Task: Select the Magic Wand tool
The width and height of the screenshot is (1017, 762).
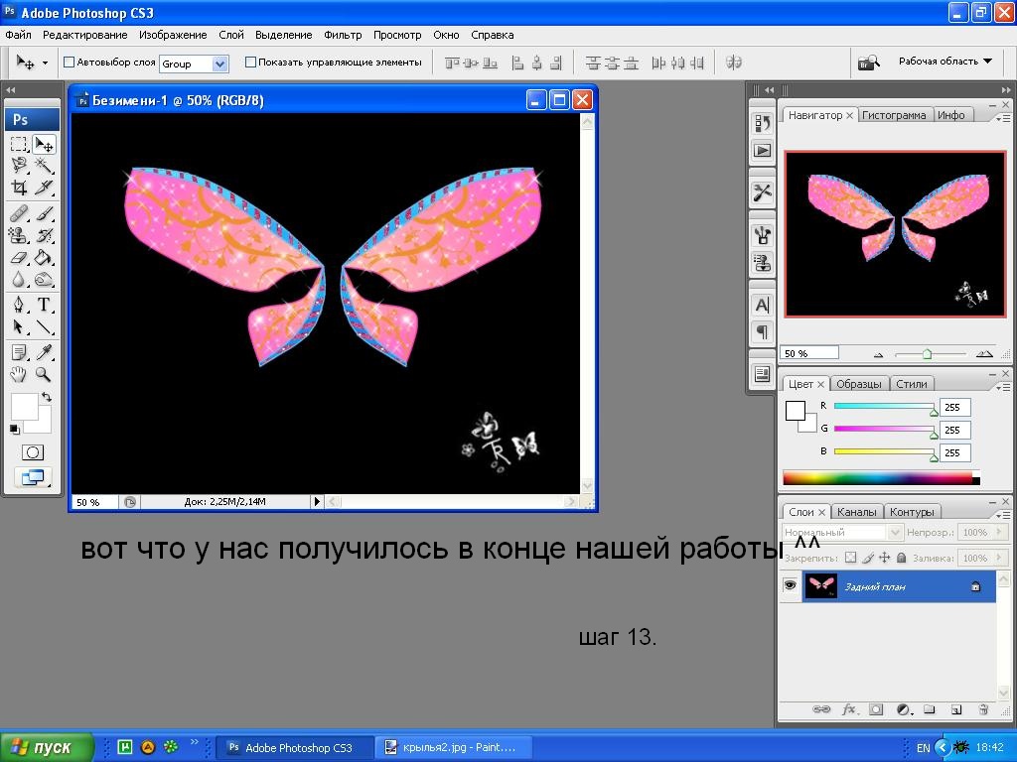Action: point(45,166)
